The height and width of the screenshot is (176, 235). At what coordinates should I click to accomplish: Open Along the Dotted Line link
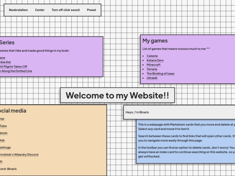click(x=16, y=71)
